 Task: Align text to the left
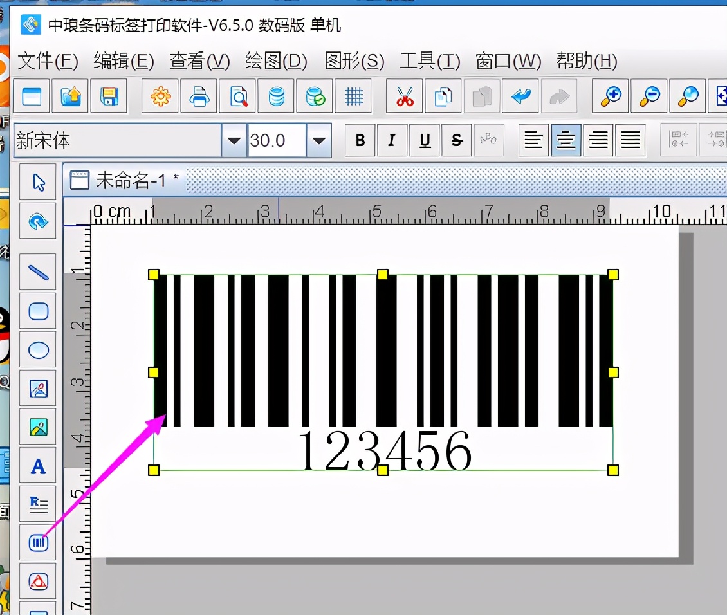533,140
